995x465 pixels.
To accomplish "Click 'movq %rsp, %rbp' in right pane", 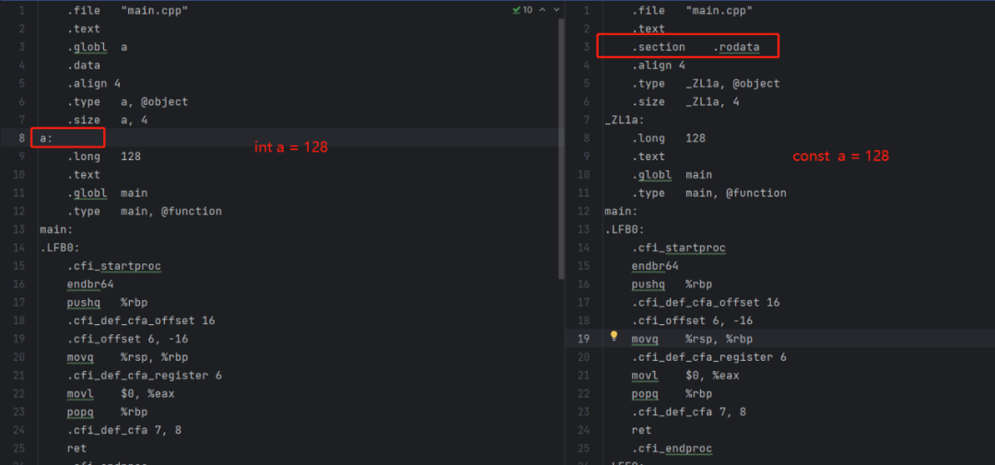I will pyautogui.click(x=692, y=339).
